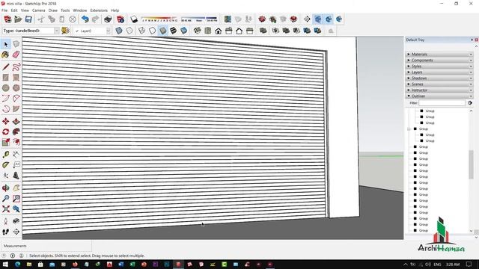479x269 pixels.
Task: Save the model with floppy icon
Action: [x=28, y=19]
